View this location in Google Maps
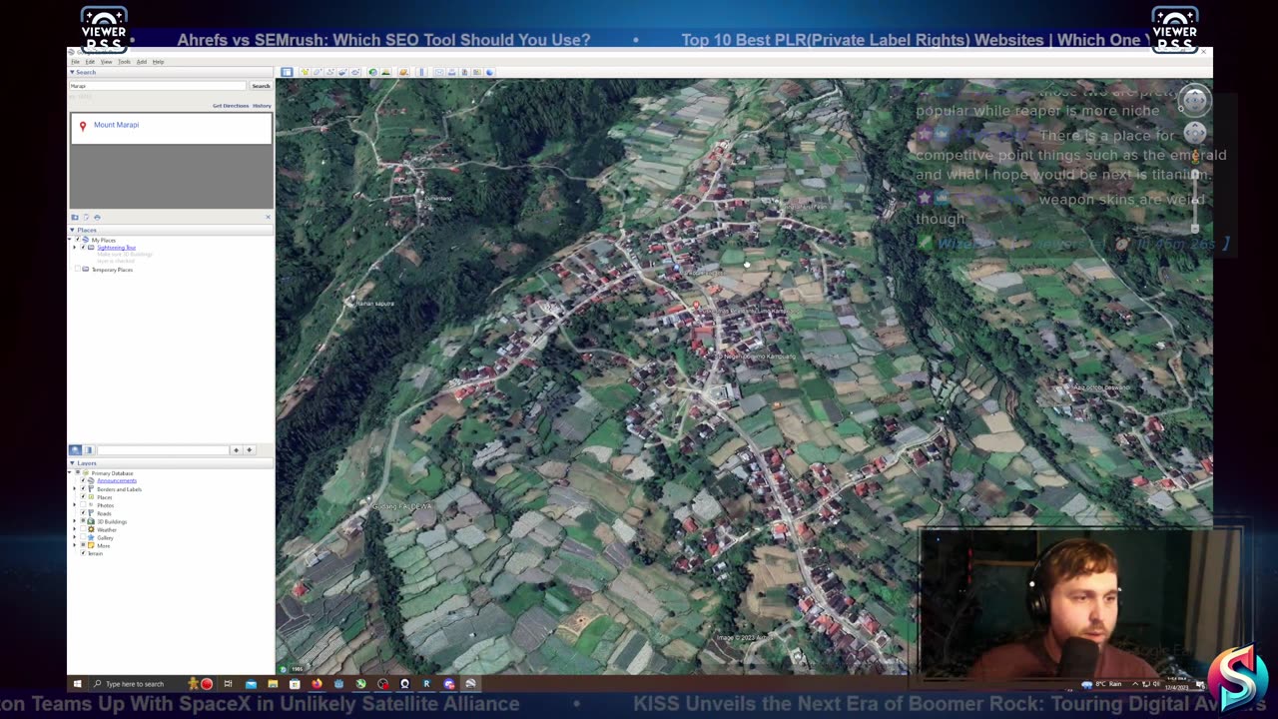1278x719 pixels. pyautogui.click(x=476, y=72)
